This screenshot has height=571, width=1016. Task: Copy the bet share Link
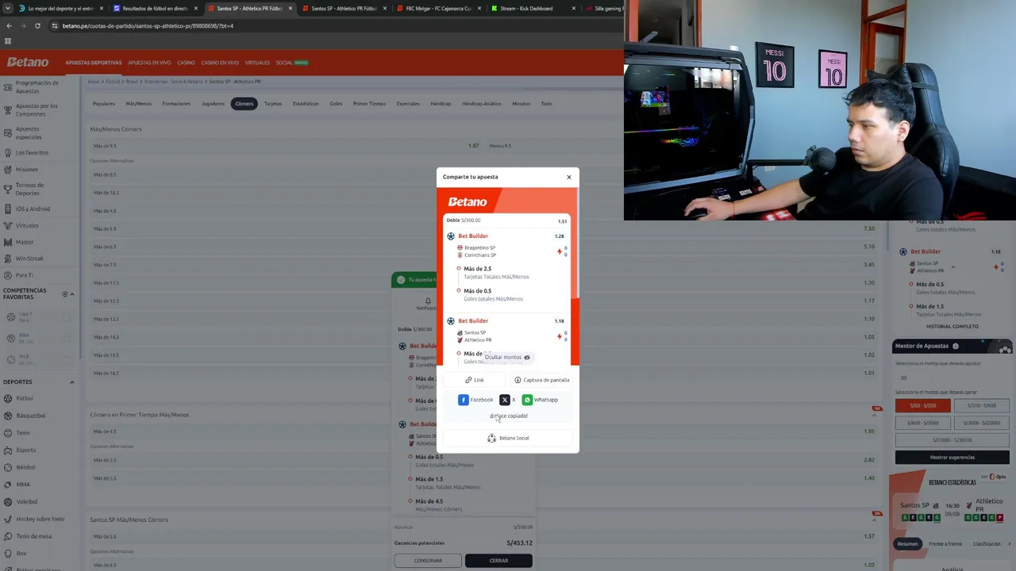[x=475, y=380]
